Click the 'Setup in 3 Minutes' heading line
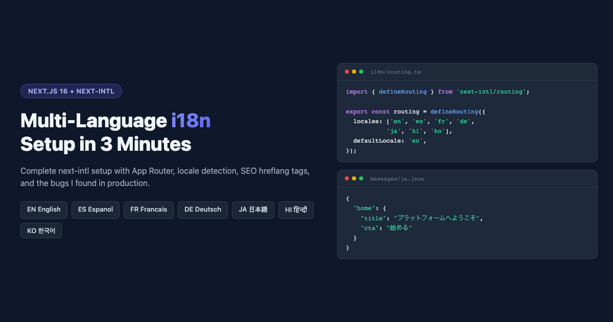 [x=106, y=145]
